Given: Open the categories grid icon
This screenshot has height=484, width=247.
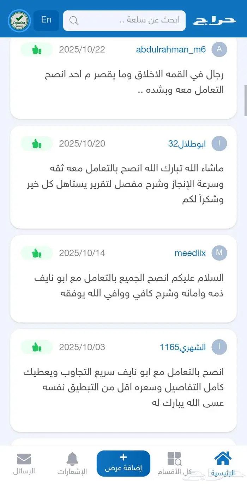Looking at the screenshot, I should [173, 458].
